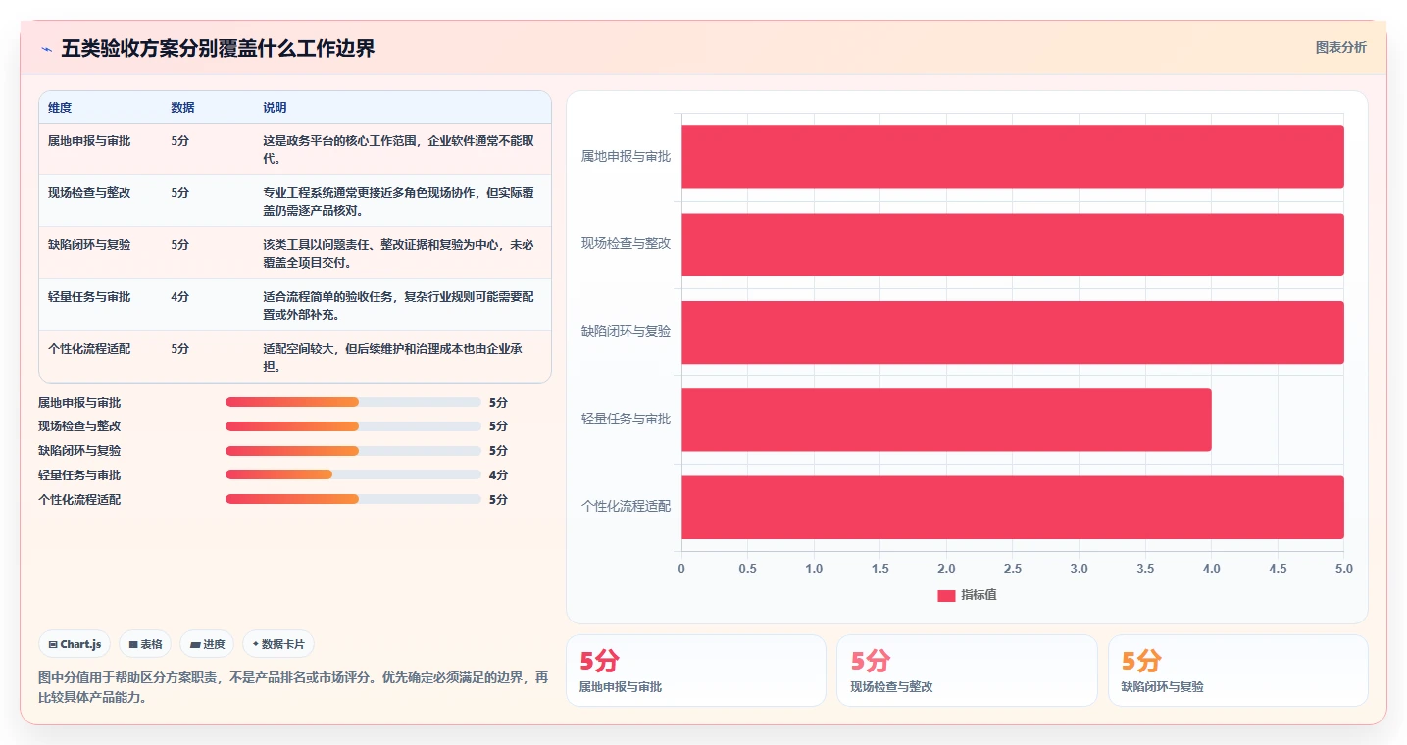Click the lightning icon before the page title

pyautogui.click(x=46, y=49)
